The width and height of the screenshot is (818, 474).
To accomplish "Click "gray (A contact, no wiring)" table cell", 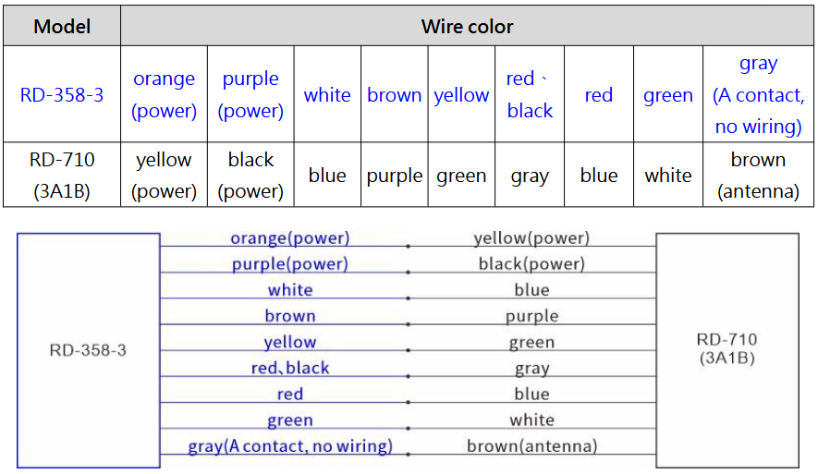I will tap(758, 95).
